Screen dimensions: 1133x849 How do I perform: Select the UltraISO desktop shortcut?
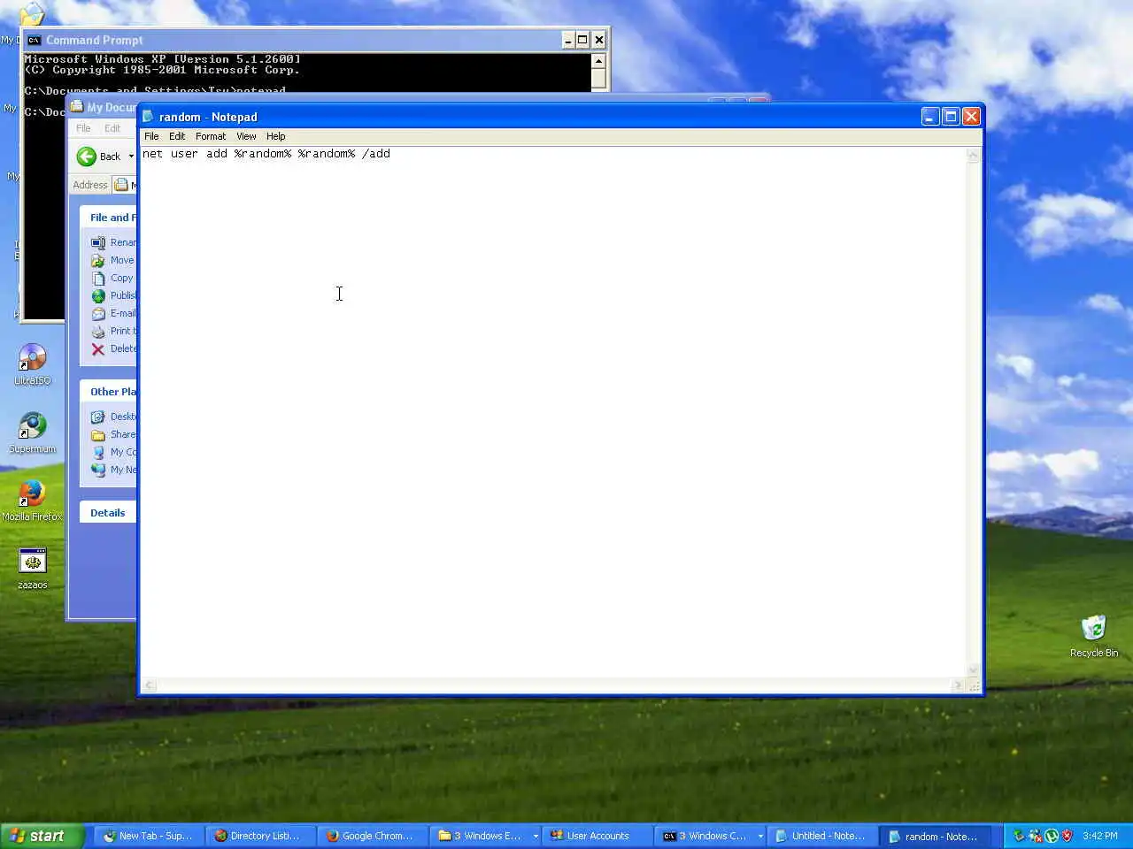tap(33, 364)
